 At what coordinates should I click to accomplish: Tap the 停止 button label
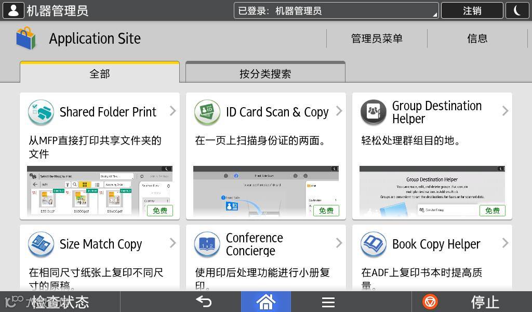(485, 302)
